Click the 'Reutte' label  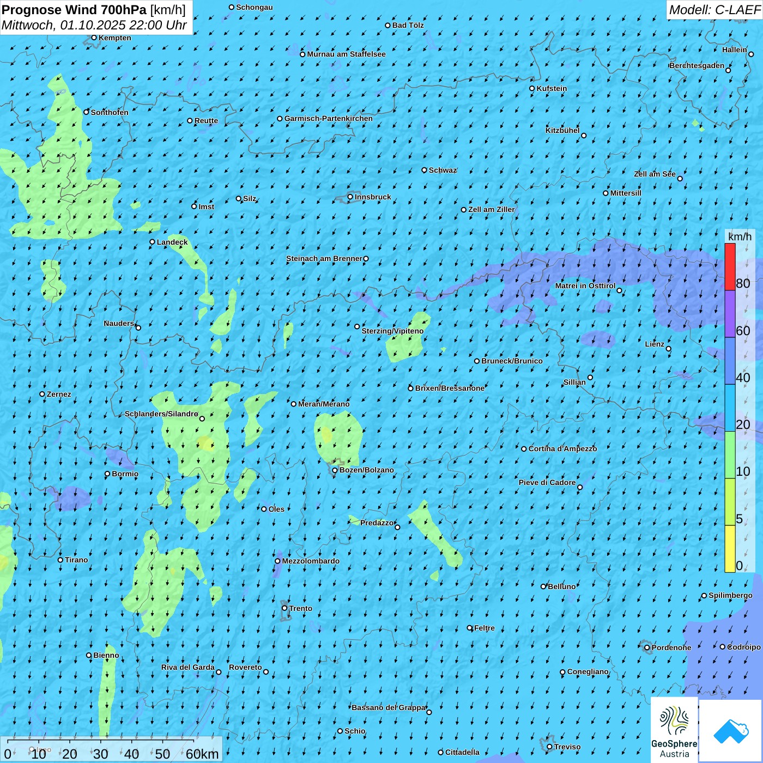tap(206, 121)
